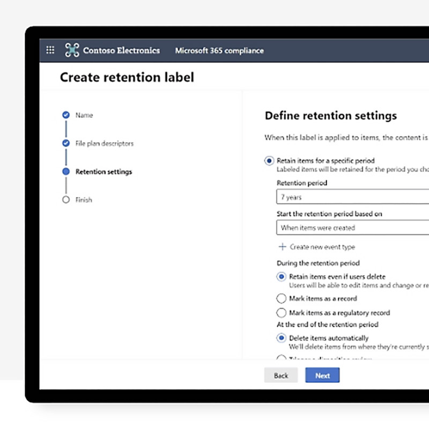This screenshot has width=429, height=429.
Task: Click the completed checkmark icon on the Name step
Action: coord(66,114)
